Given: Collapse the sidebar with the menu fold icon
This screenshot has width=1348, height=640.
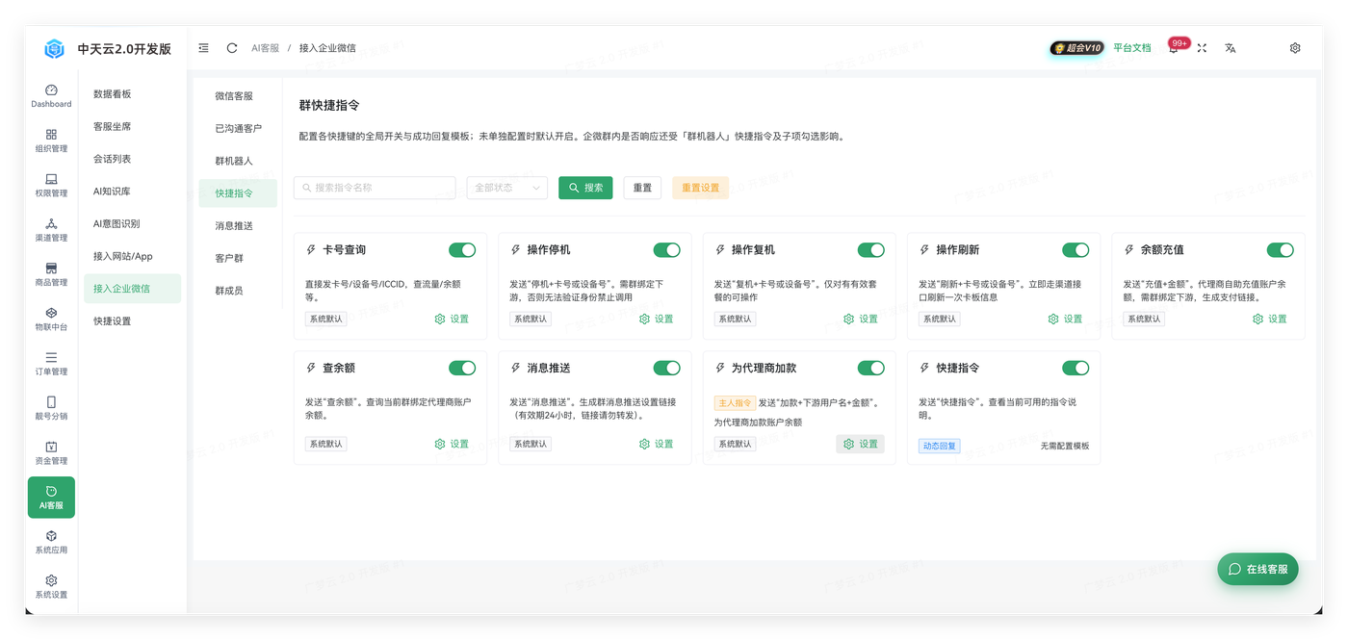Looking at the screenshot, I should [x=203, y=48].
